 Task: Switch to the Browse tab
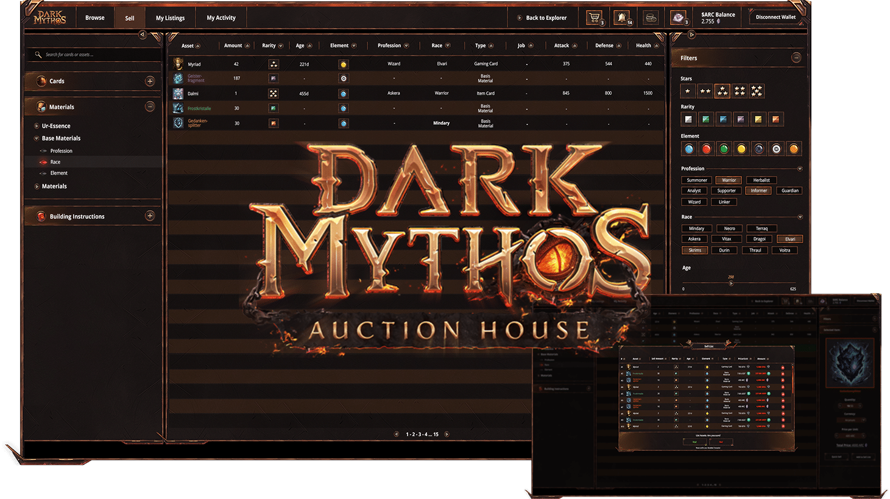pyautogui.click(x=94, y=18)
